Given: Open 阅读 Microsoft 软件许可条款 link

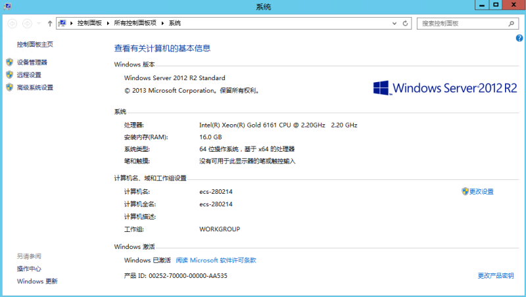Looking at the screenshot, I should [216, 260].
